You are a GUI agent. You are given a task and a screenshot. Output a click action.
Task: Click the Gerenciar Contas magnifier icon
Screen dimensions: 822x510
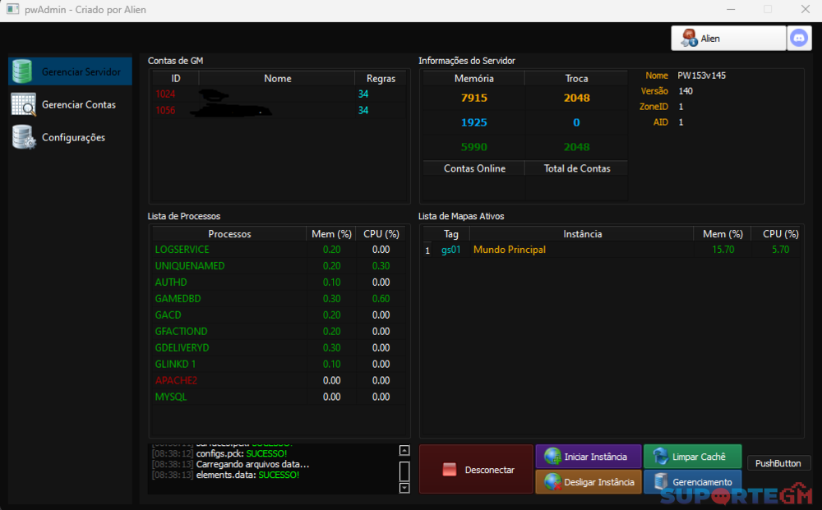coord(22,104)
